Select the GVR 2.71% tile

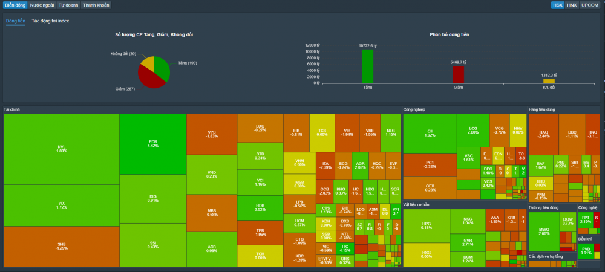pyautogui.click(x=468, y=243)
